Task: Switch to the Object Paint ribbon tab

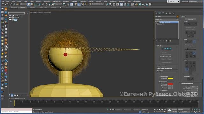Action: (x=43, y=7)
